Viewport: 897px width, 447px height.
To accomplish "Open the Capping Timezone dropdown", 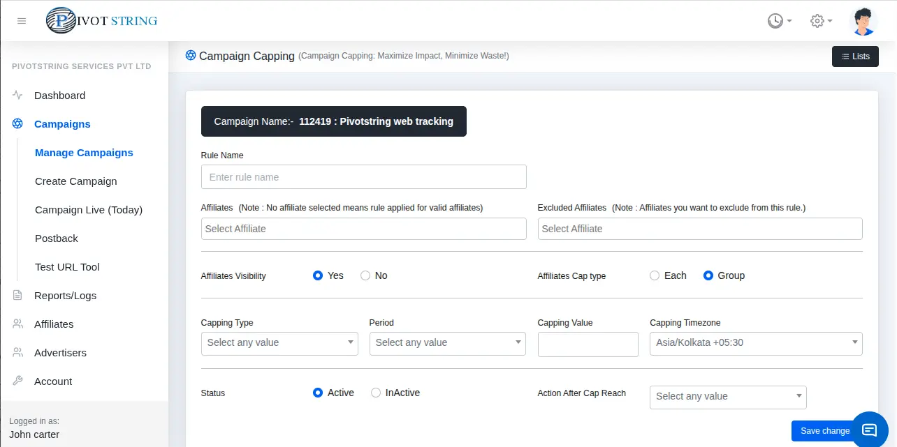I will click(x=756, y=343).
